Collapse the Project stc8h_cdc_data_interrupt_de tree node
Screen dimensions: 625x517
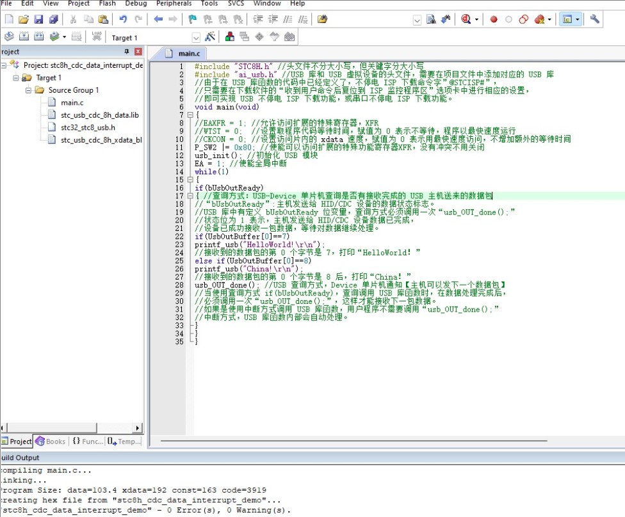[x=4, y=65]
